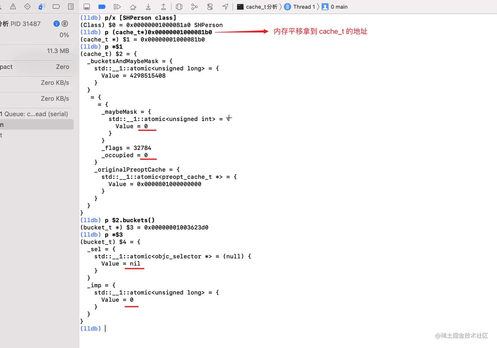Click the 'Value = 0x0000801000000000' line
Viewport: 497px width, 348px height.
coord(155,184)
